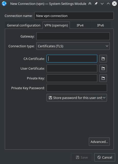Browse for the Private Key file
This screenshot has height=164, width=118.
point(103,78)
